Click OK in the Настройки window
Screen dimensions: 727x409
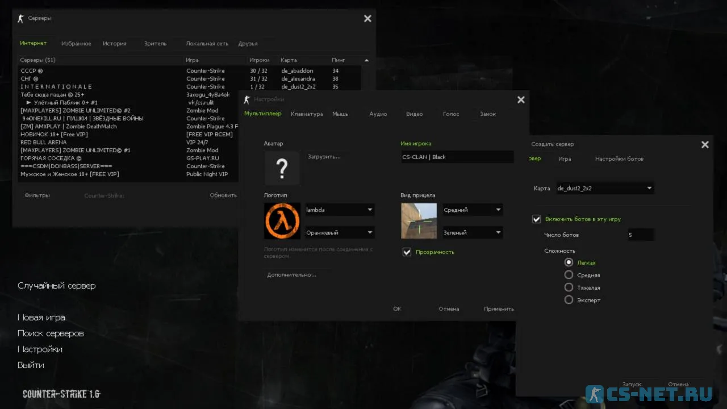tap(397, 309)
